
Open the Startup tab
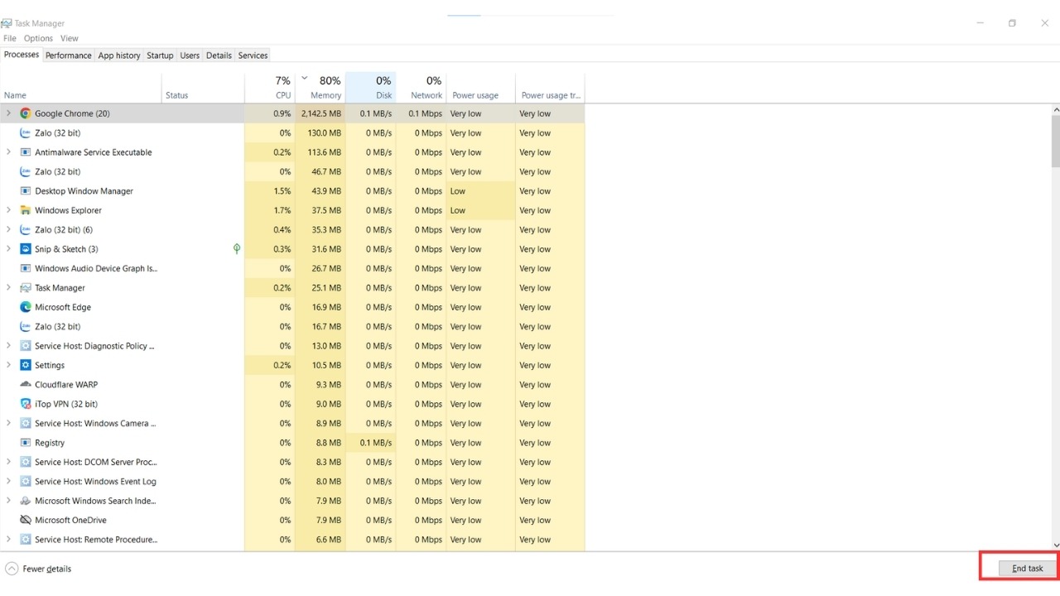160,55
